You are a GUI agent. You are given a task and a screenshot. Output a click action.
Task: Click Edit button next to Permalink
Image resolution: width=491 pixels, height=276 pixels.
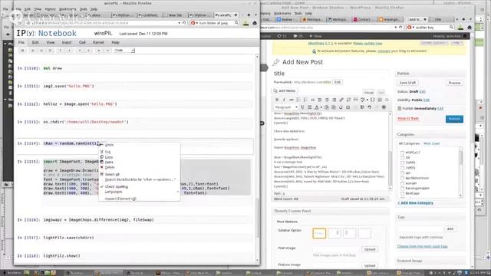click(338, 82)
